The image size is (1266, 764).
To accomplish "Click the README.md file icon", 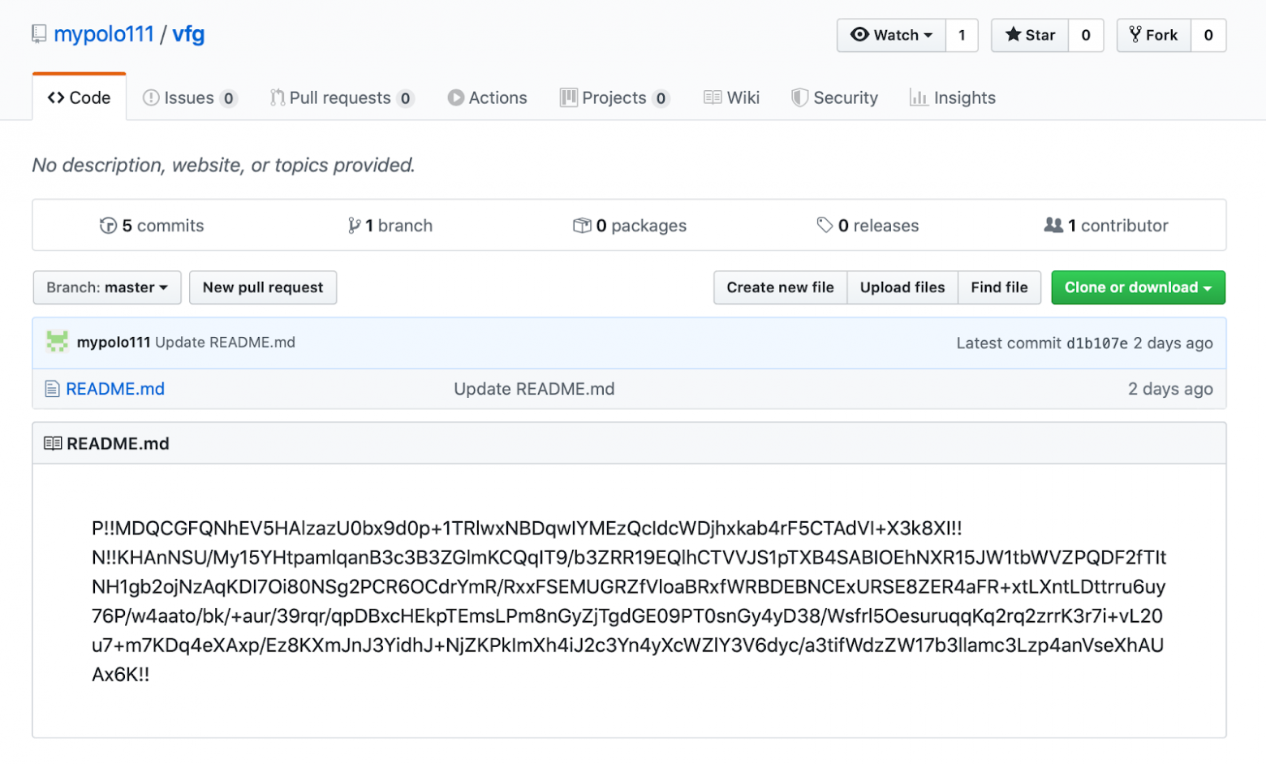I will pos(52,389).
